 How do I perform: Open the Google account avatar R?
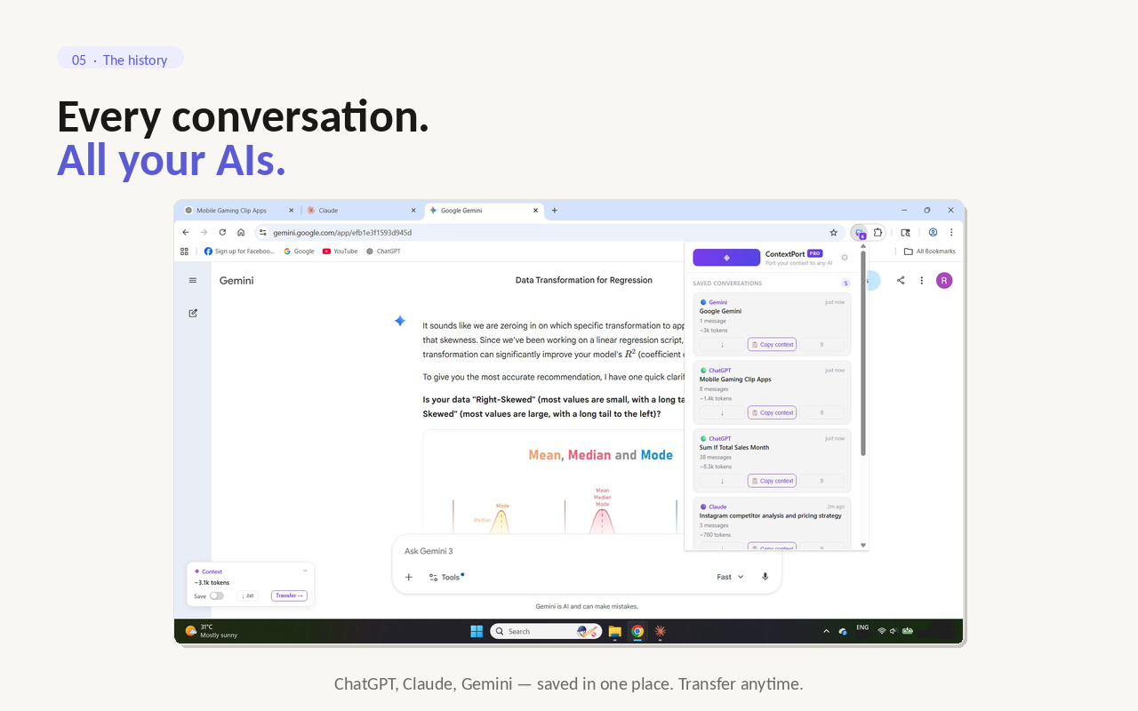click(944, 280)
